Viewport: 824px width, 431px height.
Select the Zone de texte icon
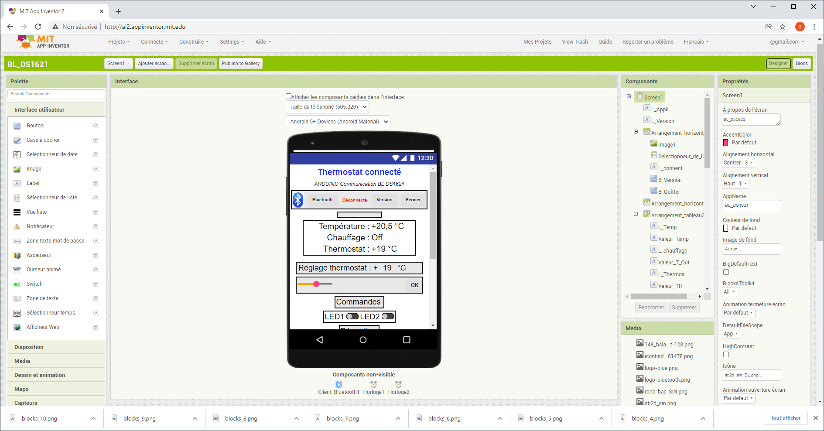tap(17, 299)
